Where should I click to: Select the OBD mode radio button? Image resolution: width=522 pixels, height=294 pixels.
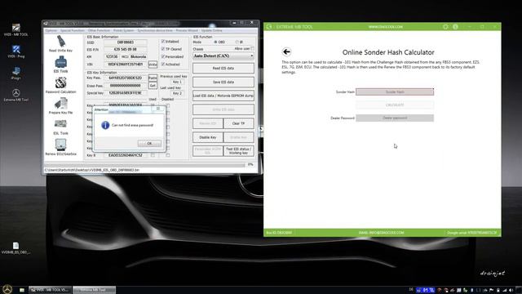point(215,42)
